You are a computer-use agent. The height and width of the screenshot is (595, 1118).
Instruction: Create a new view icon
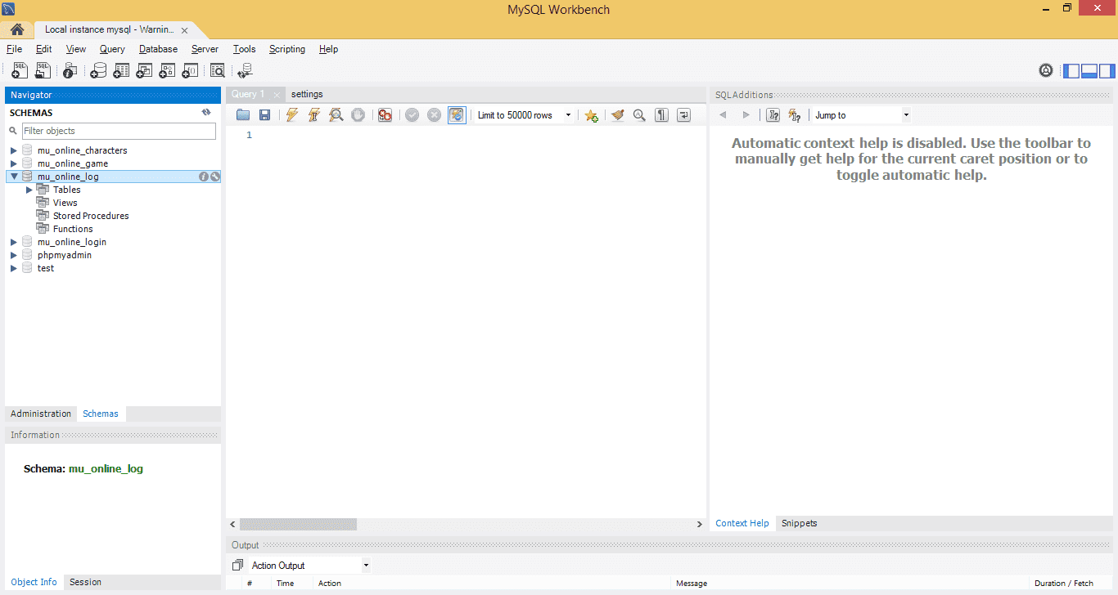point(144,71)
